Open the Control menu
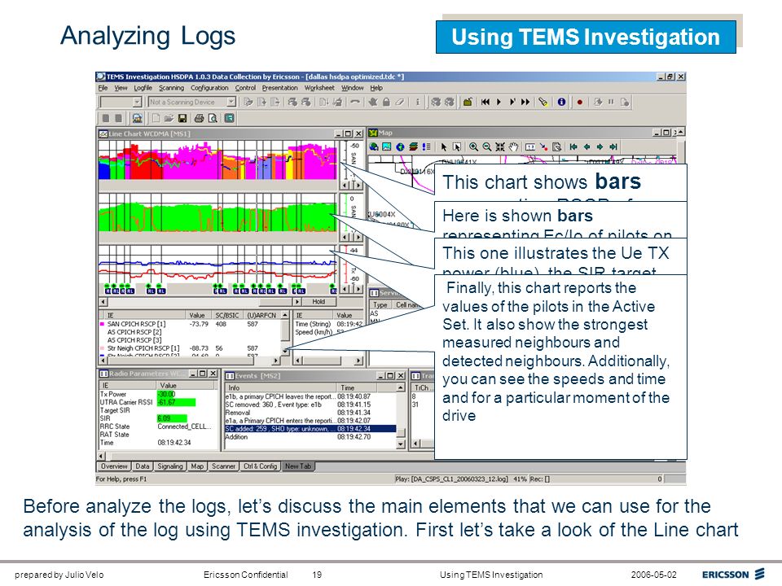782x586 pixels. point(245,88)
